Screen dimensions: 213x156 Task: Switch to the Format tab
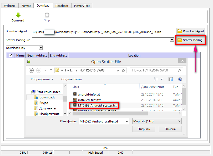(x=26, y=5)
